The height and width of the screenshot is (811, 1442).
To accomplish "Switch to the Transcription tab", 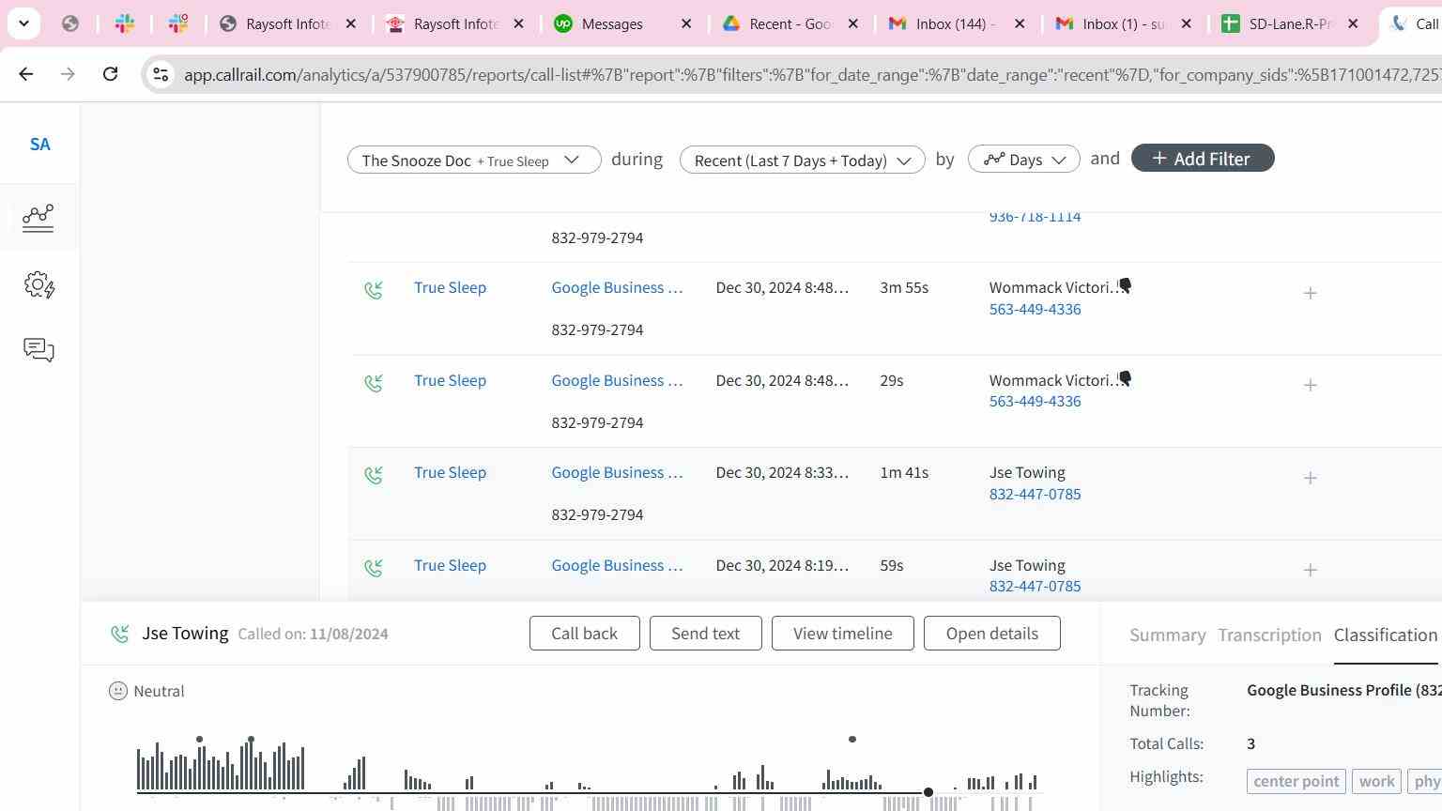I will [1269, 635].
